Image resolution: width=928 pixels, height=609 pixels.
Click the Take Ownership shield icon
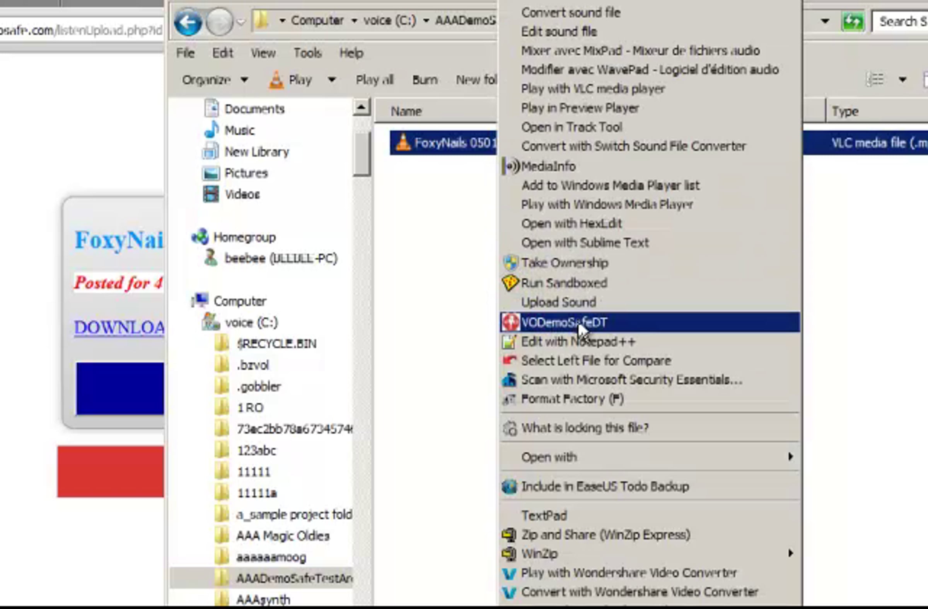point(510,263)
